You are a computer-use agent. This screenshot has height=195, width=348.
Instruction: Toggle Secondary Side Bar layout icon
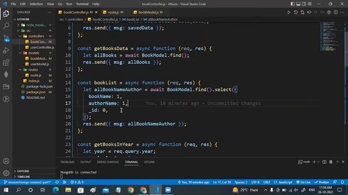pyautogui.click(x=304, y=4)
